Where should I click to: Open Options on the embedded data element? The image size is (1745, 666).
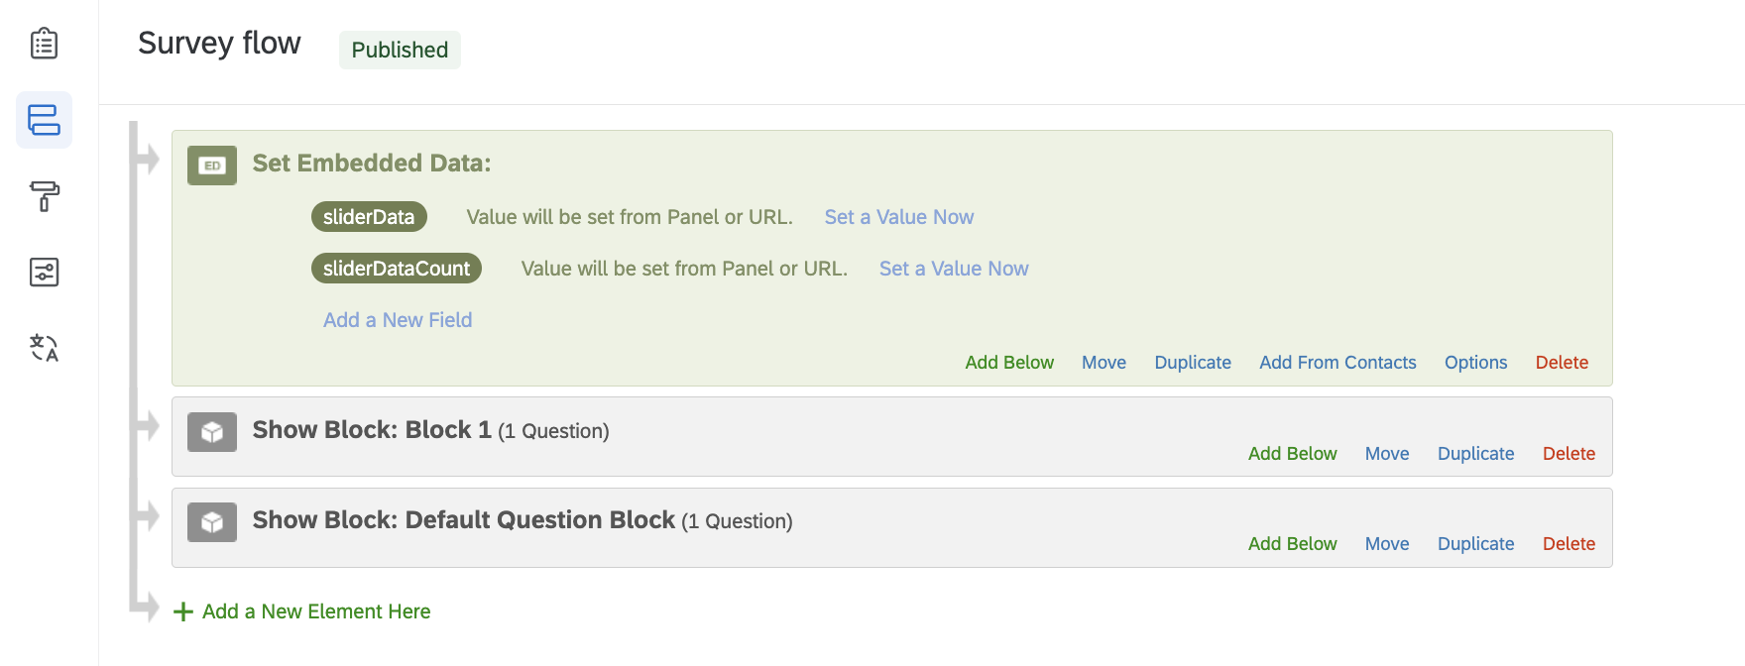(x=1475, y=362)
